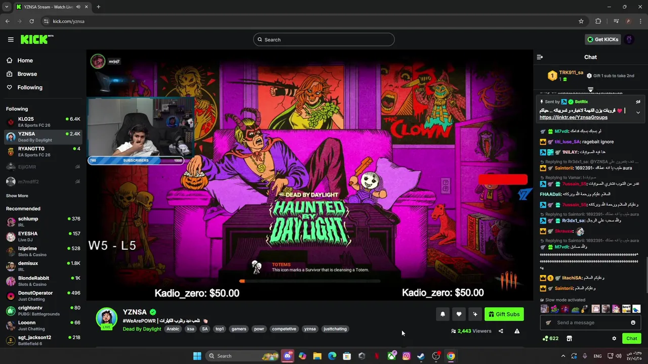648x364 pixels.
Task: Click the Get KICKs button
Action: [x=602, y=39]
